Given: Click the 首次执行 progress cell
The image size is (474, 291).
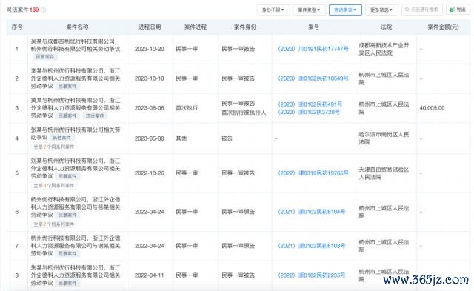Looking at the screenshot, I should (187, 108).
